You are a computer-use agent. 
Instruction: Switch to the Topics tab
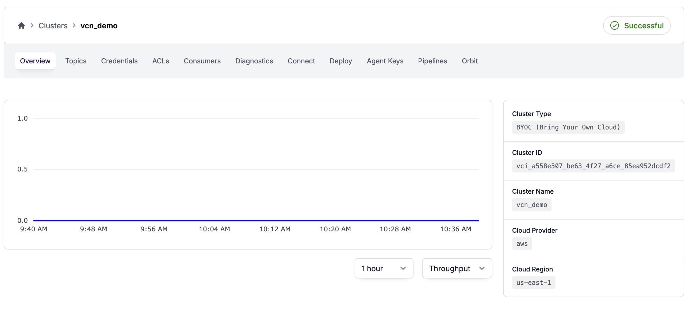click(76, 61)
